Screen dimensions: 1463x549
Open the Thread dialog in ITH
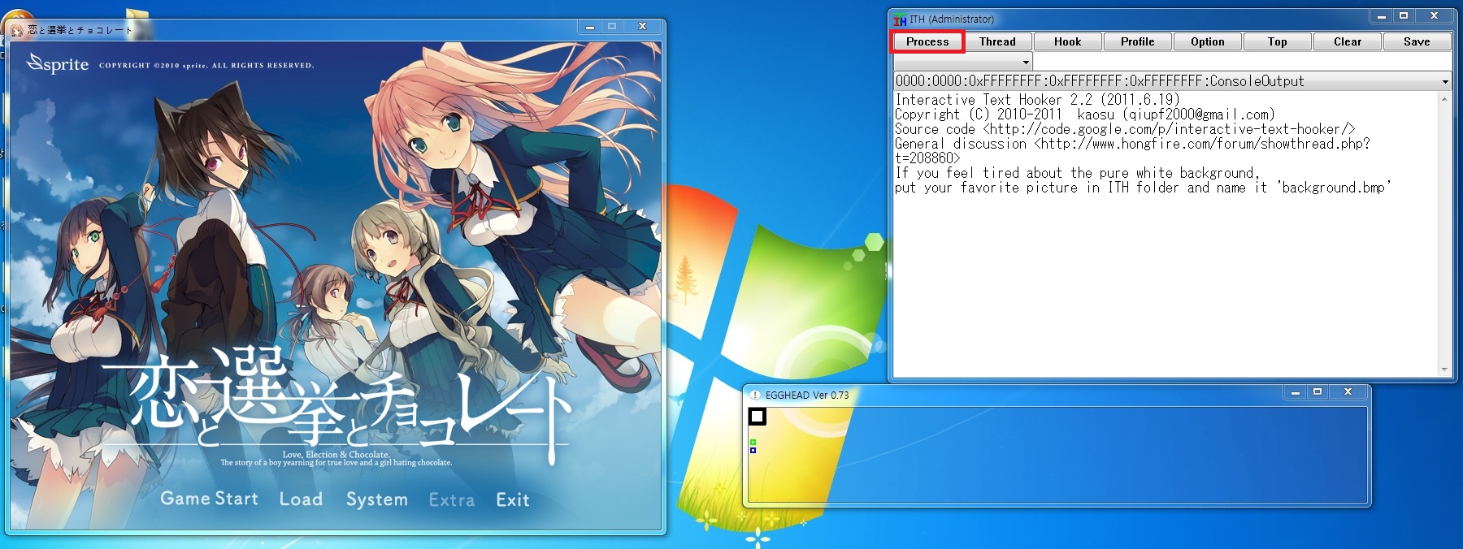[997, 41]
